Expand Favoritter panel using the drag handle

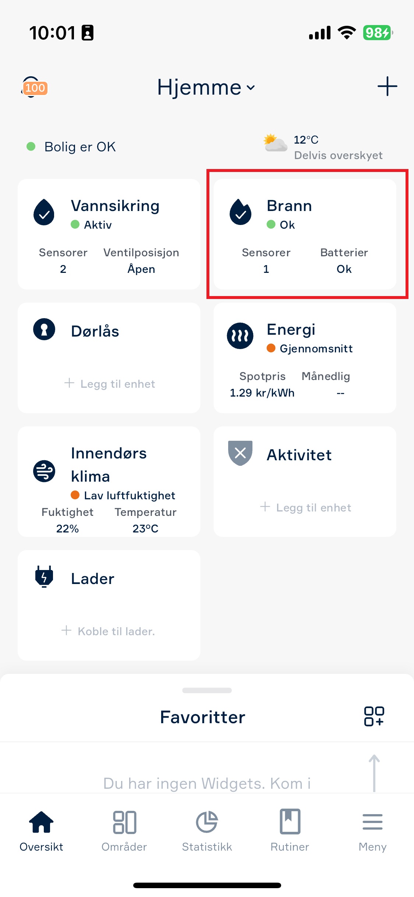(x=207, y=690)
